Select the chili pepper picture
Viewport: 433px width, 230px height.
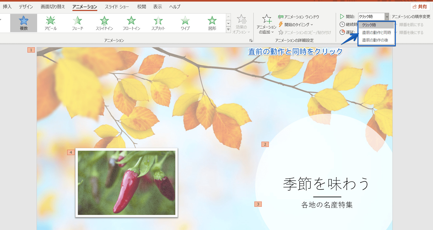(127, 183)
